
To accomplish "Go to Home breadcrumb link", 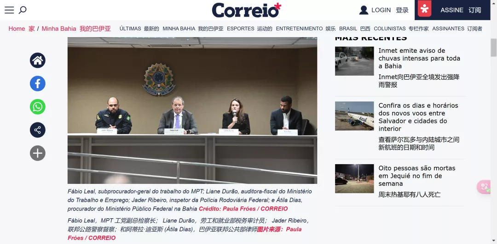I will (17, 29).
